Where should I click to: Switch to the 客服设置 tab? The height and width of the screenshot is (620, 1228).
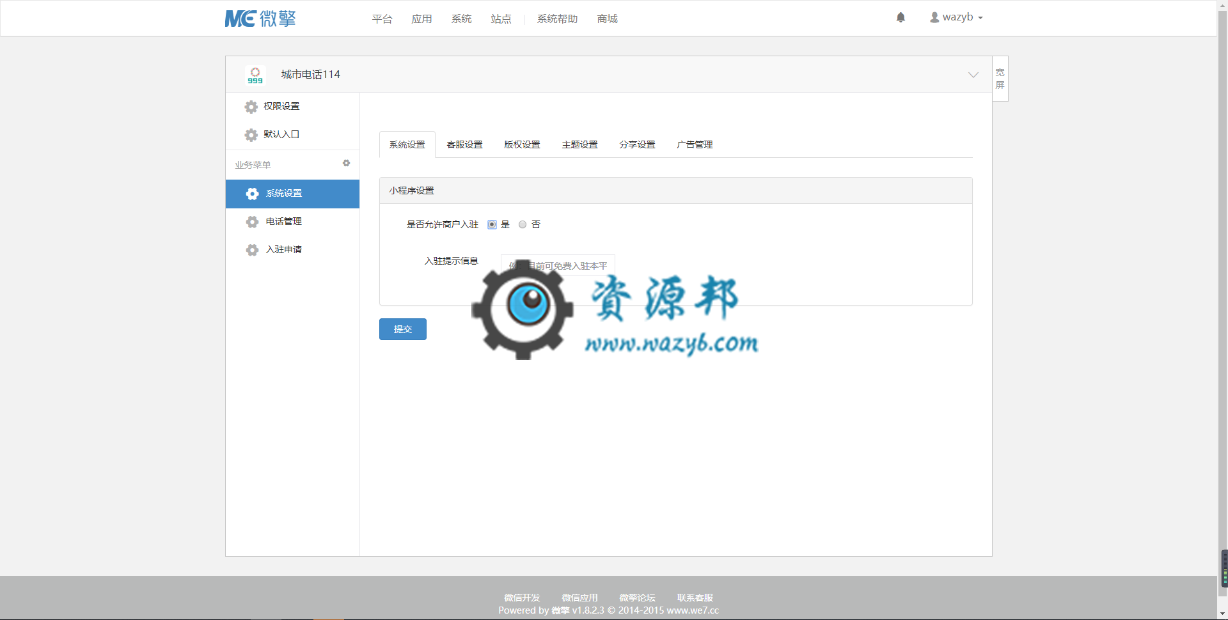[x=465, y=144]
